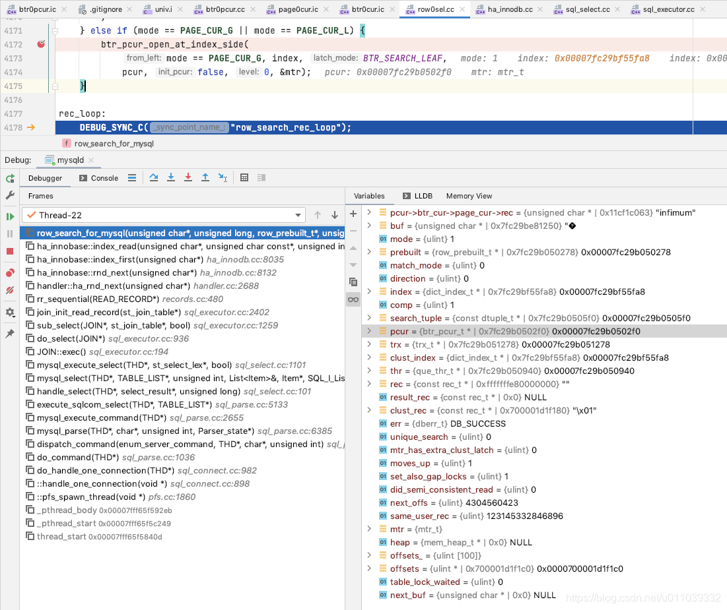The image size is (727, 610).
Task: Expand the pcur variable
Action: tap(370, 331)
